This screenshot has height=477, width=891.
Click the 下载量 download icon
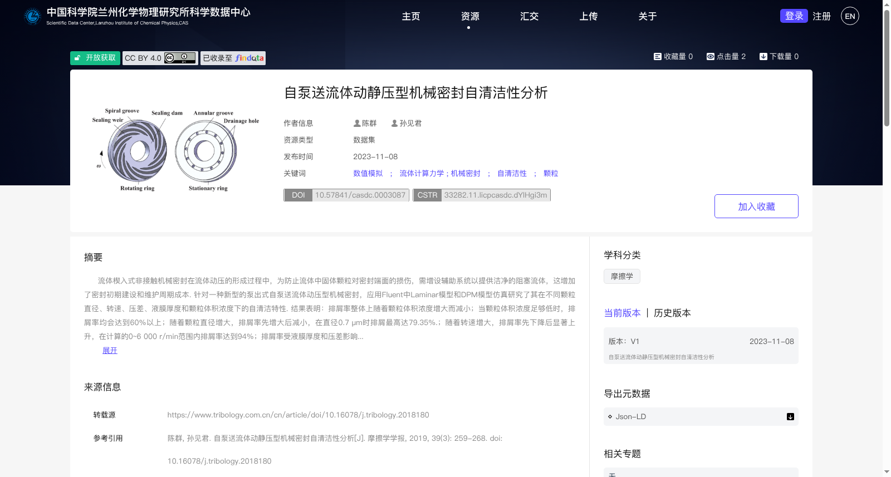point(763,57)
